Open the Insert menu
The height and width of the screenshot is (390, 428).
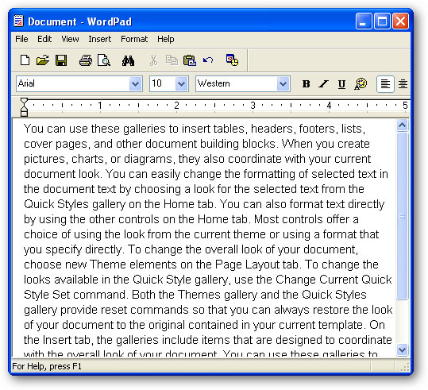pos(99,39)
